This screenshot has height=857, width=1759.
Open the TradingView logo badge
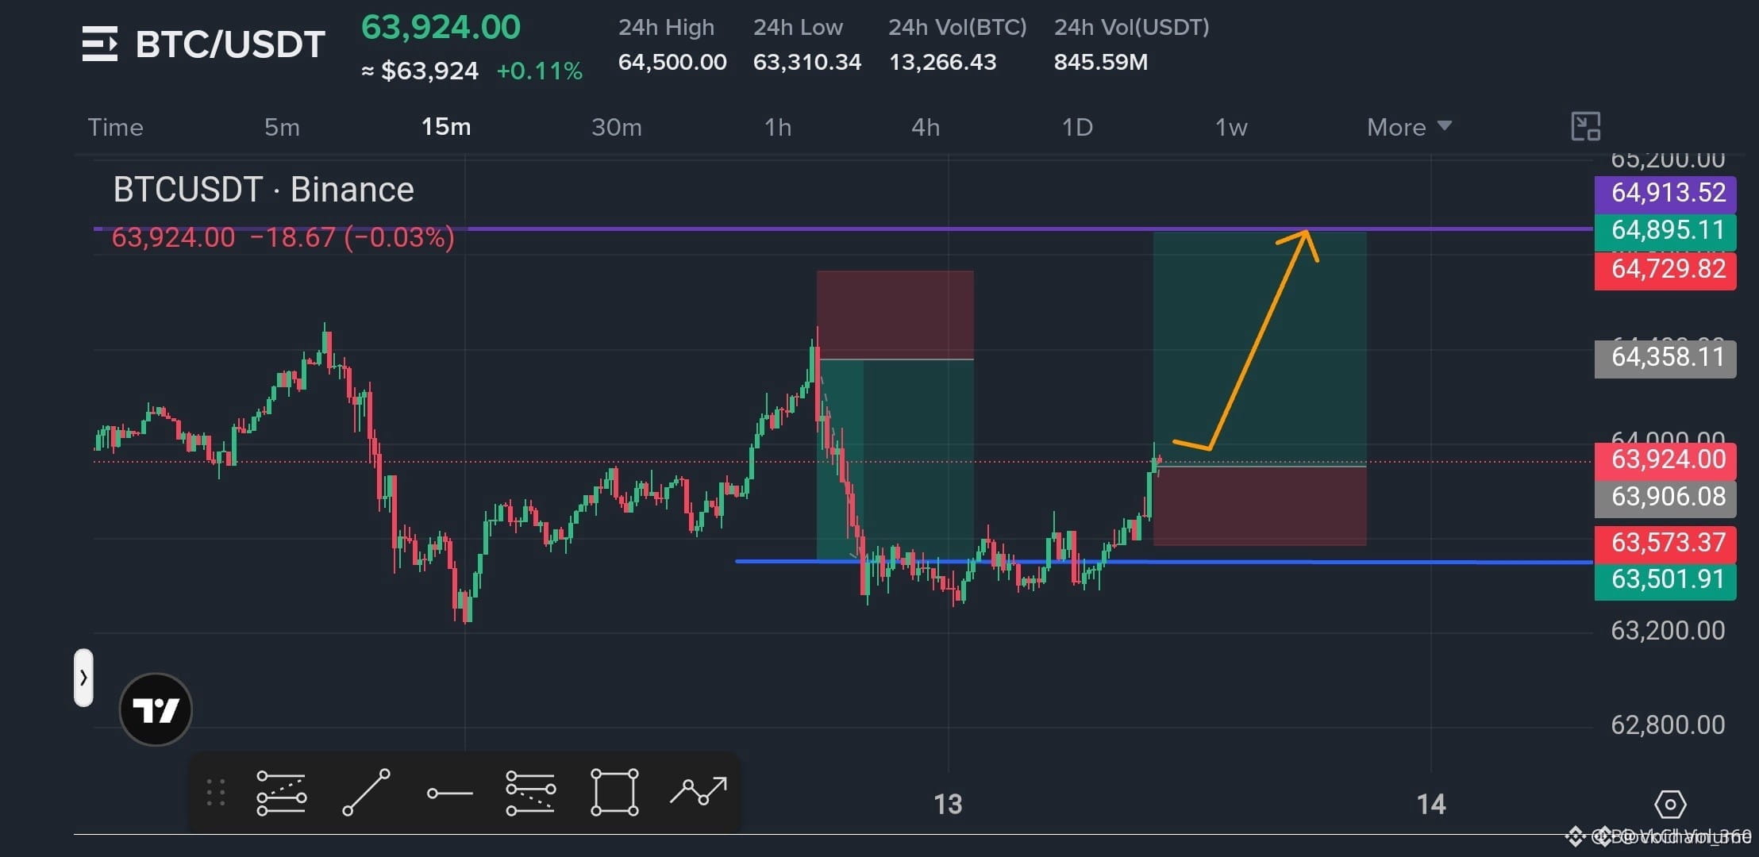(x=156, y=709)
